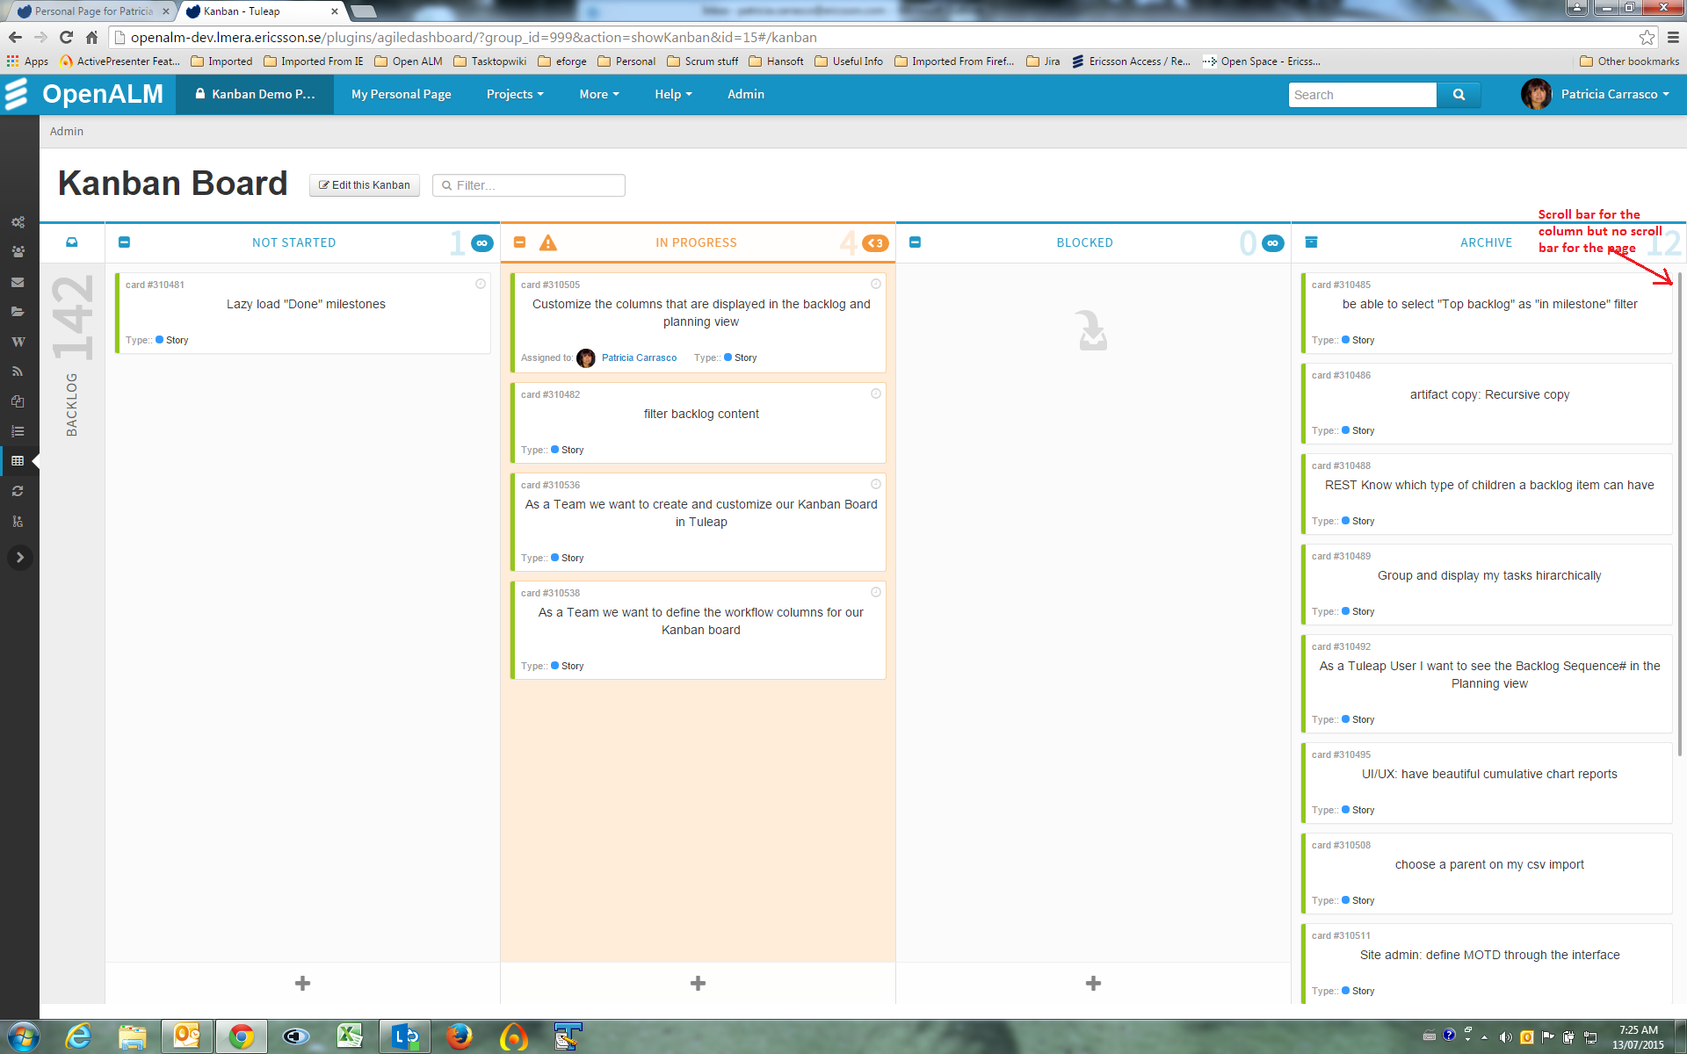Open the numbered-list icon in the sidebar
1687x1054 pixels.
pos(18,431)
